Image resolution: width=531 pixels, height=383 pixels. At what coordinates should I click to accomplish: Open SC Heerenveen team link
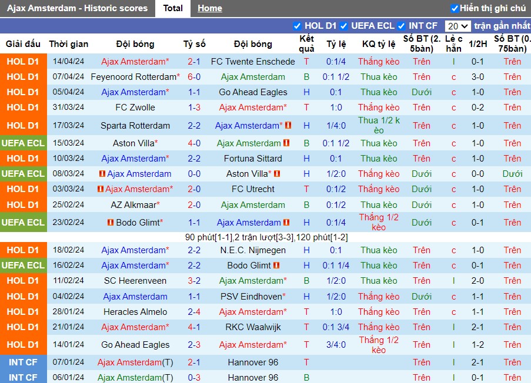point(135,280)
